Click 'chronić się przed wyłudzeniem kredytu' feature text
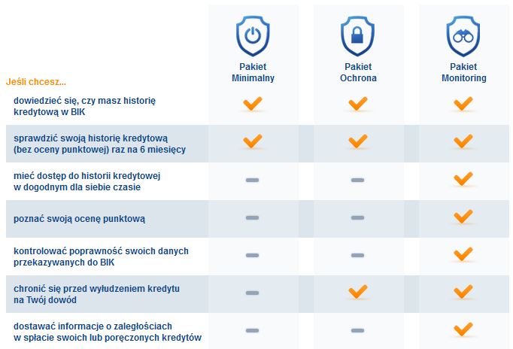Image resolution: width=513 pixels, height=349 pixels. (96, 288)
